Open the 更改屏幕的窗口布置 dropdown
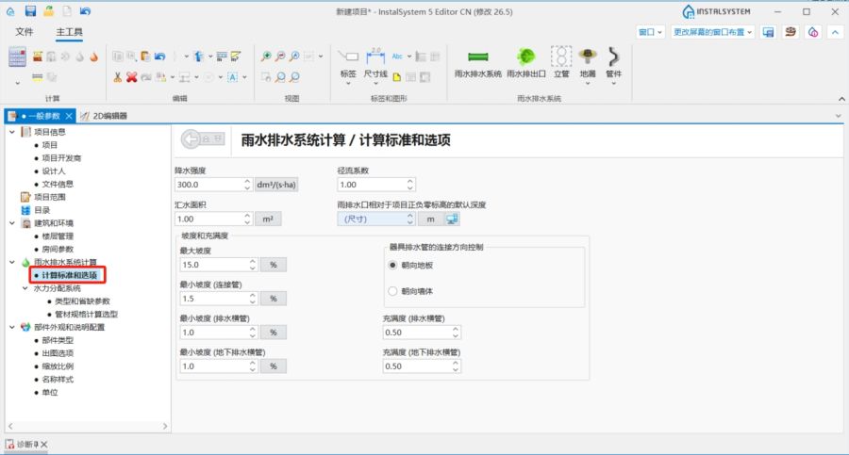The height and width of the screenshot is (455, 849). [x=713, y=32]
